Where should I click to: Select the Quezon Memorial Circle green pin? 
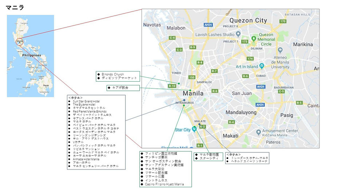(x=254, y=39)
